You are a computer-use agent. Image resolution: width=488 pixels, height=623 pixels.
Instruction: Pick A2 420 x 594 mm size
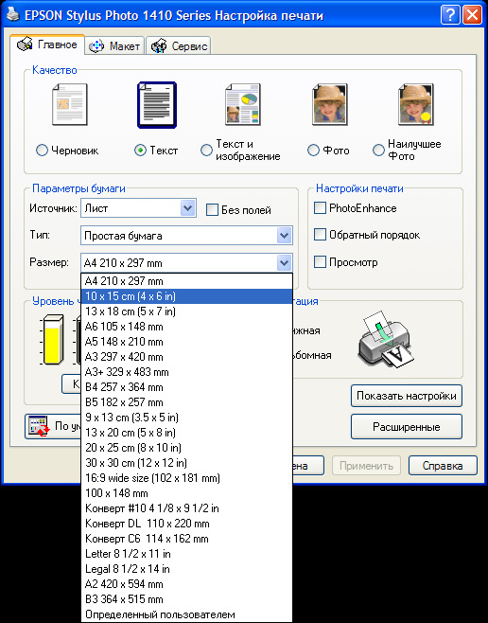click(186, 583)
